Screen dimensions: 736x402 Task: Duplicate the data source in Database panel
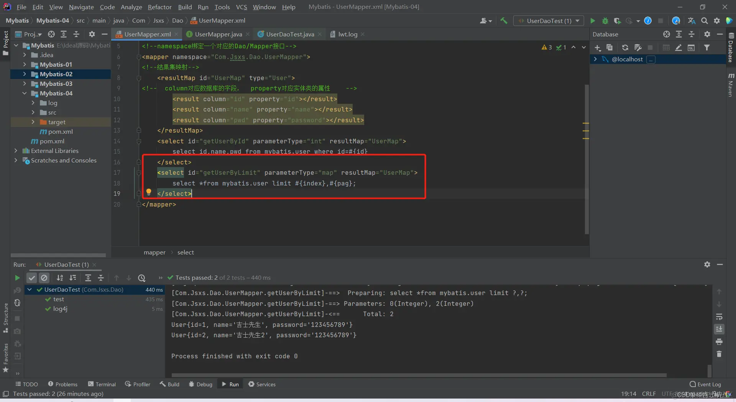coord(609,48)
